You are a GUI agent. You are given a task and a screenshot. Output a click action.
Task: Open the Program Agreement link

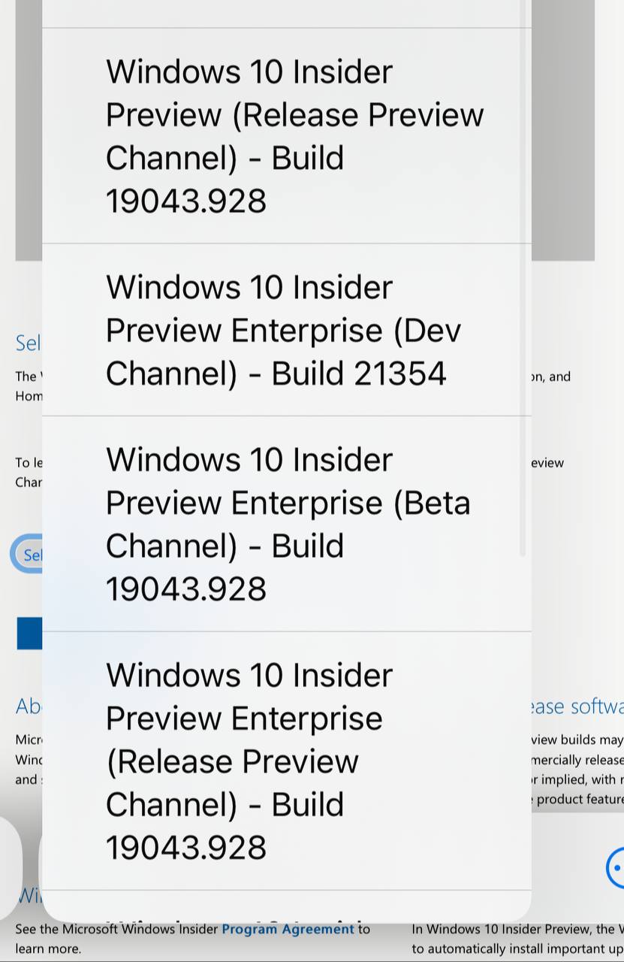click(x=288, y=929)
